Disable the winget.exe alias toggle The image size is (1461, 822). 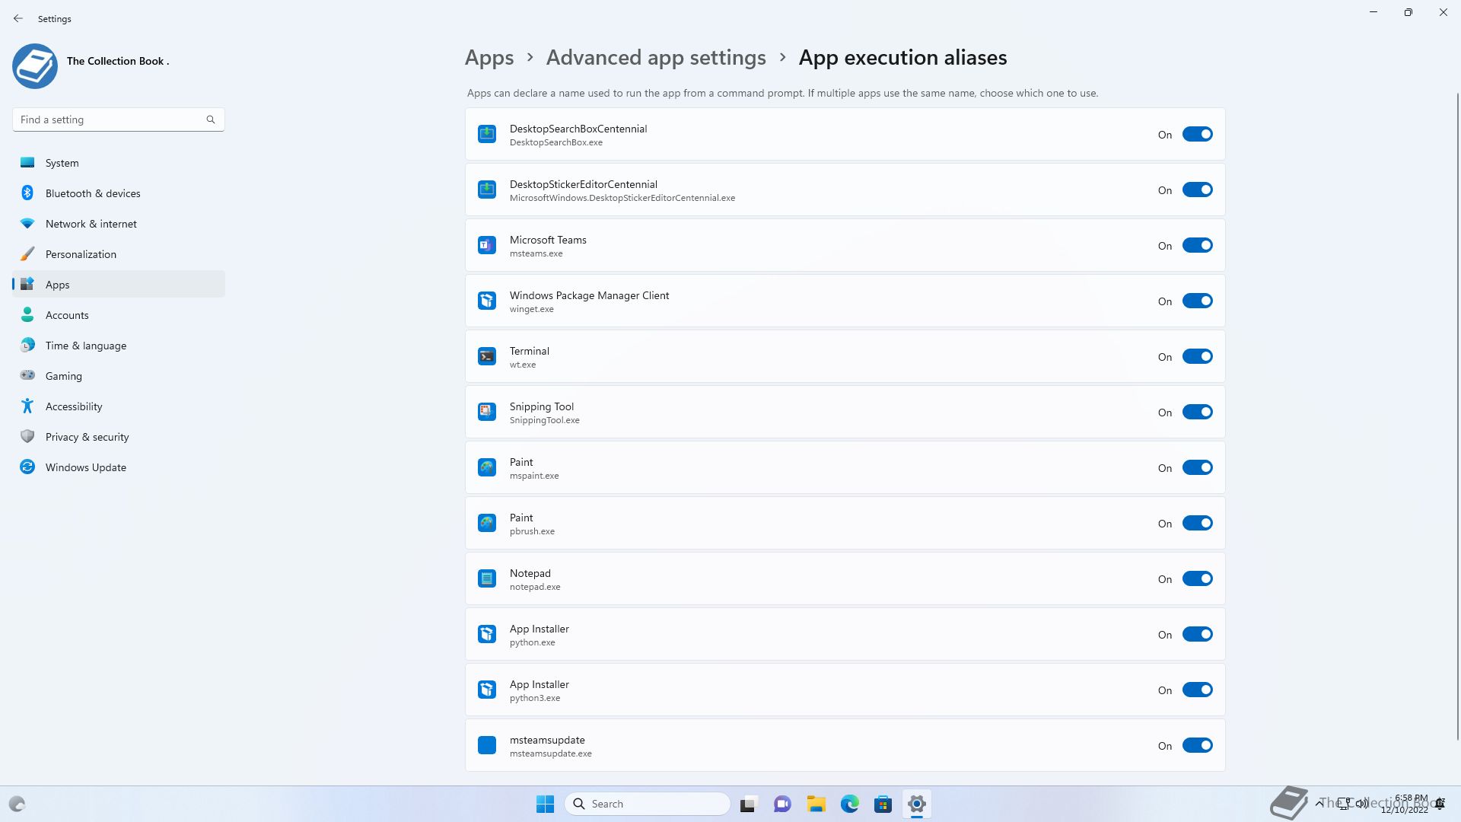[x=1198, y=301]
